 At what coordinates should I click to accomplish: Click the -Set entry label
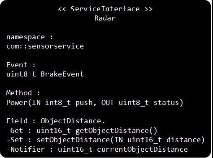15,140
